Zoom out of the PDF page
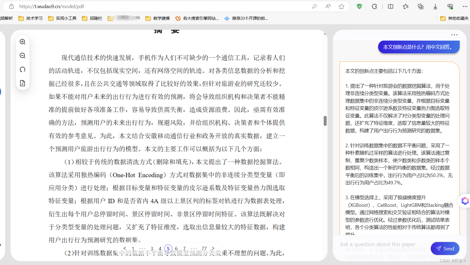The width and height of the screenshot is (470, 265). (x=23, y=55)
